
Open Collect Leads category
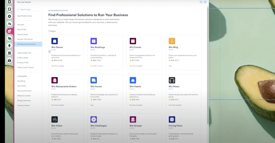pos(23,58)
